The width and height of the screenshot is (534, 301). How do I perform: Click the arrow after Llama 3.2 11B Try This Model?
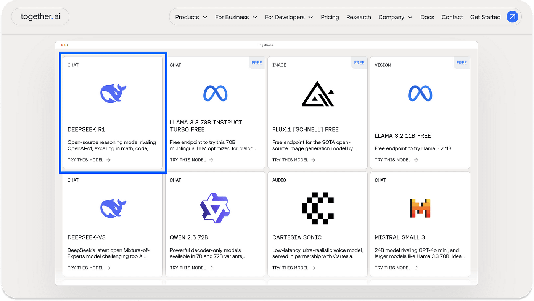point(416,160)
